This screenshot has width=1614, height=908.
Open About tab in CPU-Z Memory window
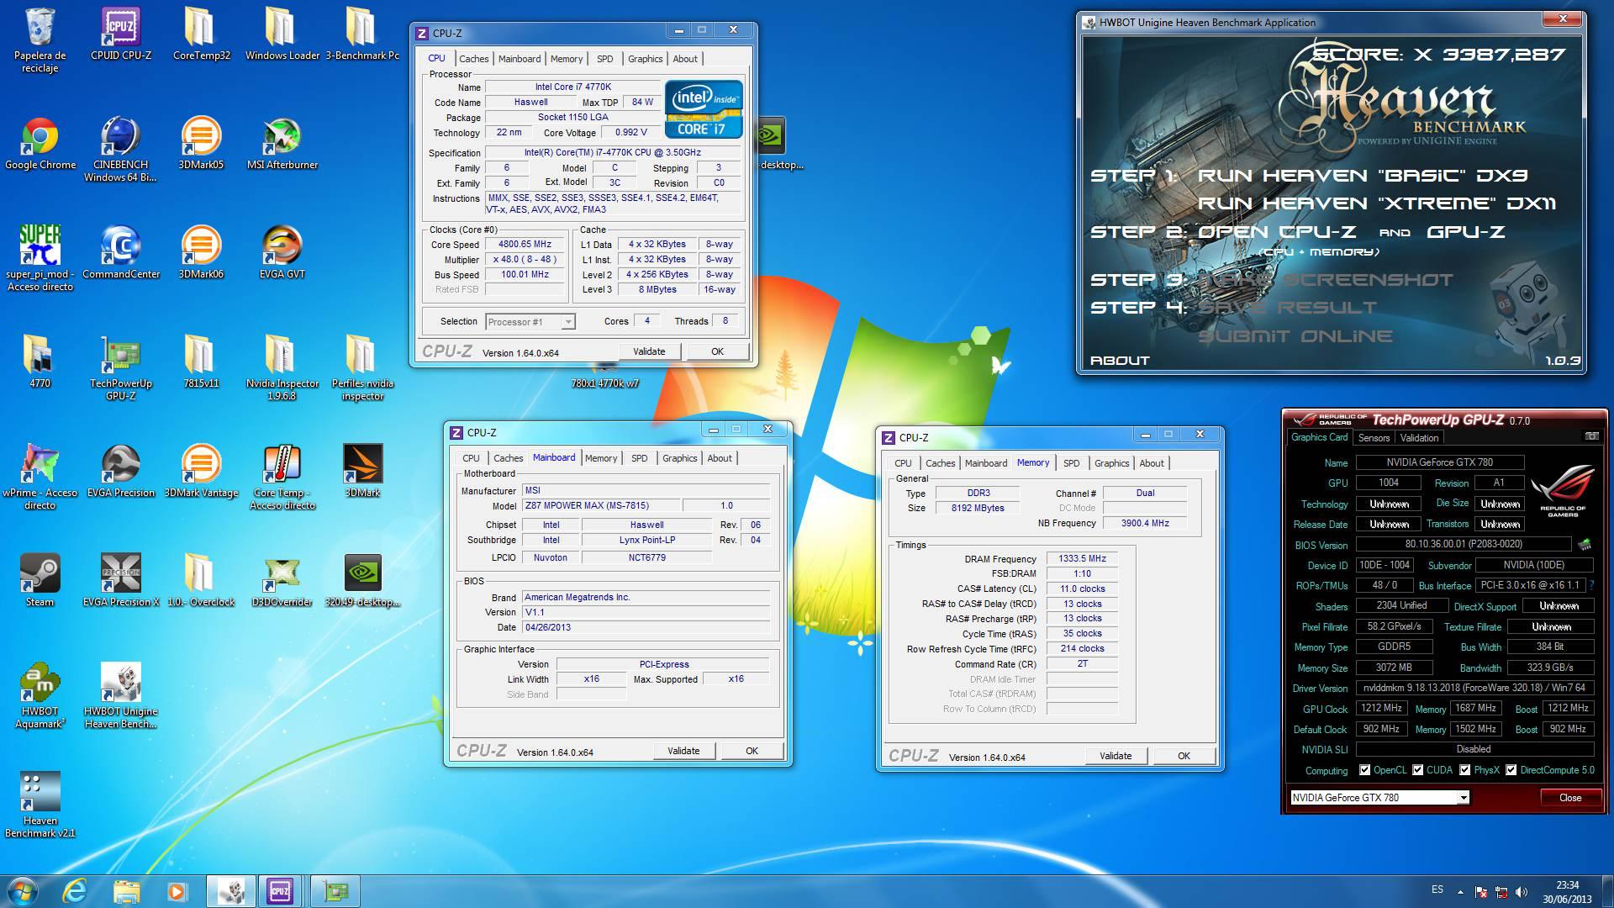click(1152, 463)
